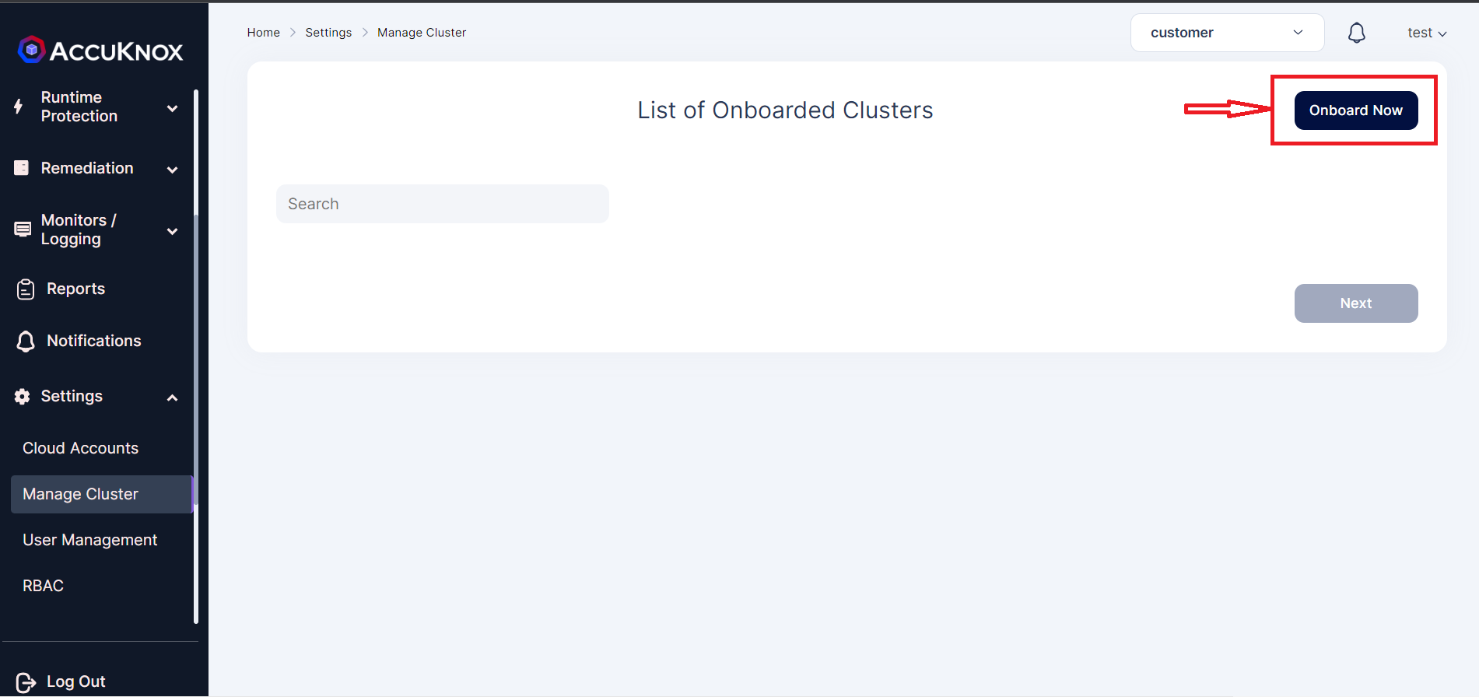The width and height of the screenshot is (1479, 697).
Task: Open the top bar notification bell
Action: (x=1356, y=33)
